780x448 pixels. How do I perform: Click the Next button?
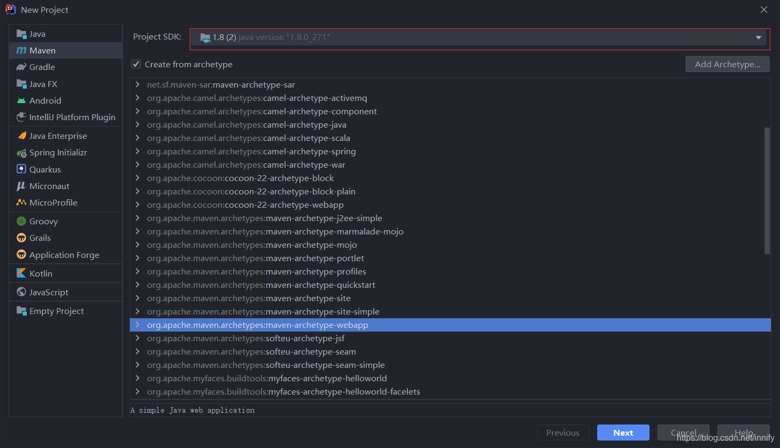pyautogui.click(x=623, y=433)
